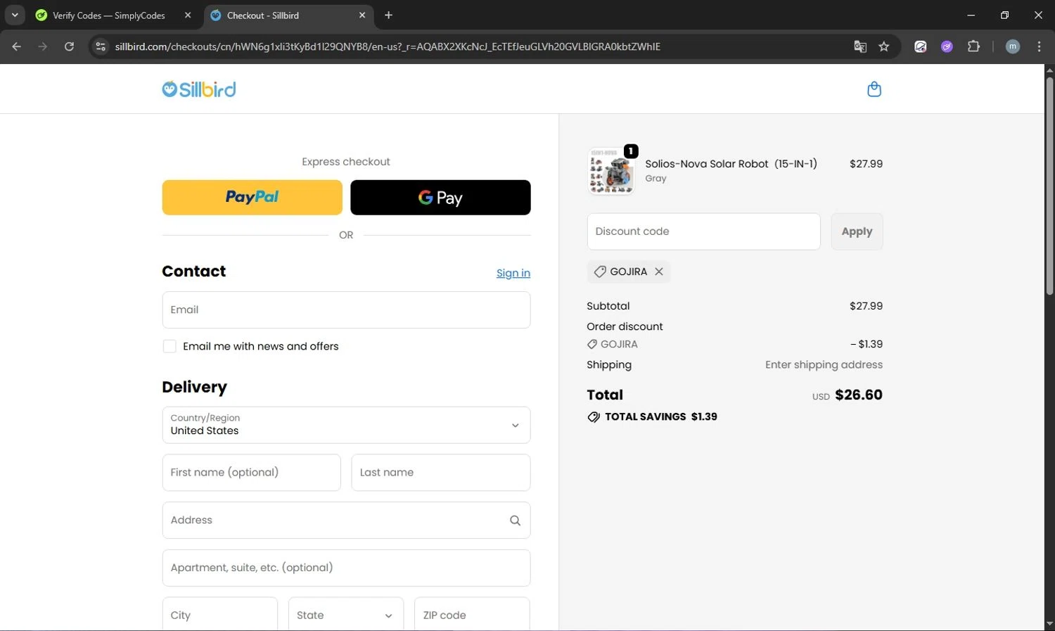Focus the Email input field
Viewport: 1055px width, 631px height.
pyautogui.click(x=346, y=310)
